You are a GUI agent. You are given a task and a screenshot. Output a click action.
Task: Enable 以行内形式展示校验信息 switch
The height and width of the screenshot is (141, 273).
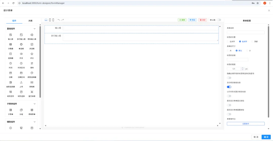point(229,96)
